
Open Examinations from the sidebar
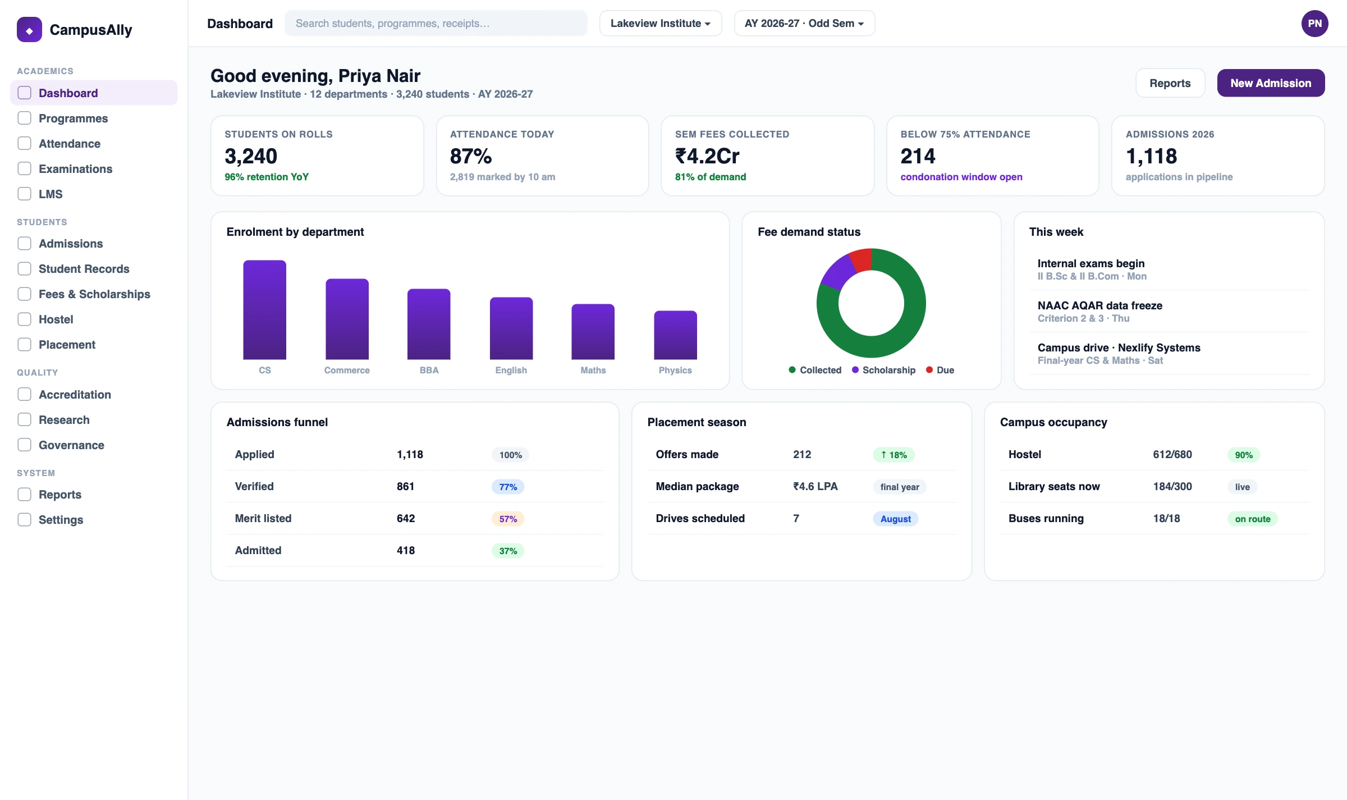point(94,168)
